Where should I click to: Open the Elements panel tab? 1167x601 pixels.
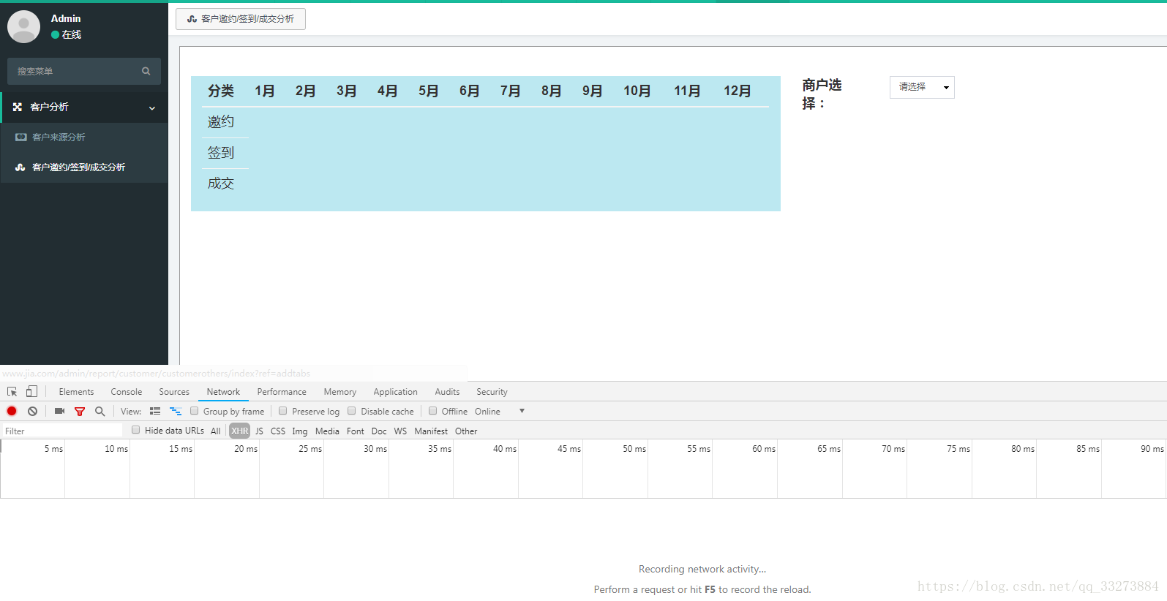pos(76,392)
